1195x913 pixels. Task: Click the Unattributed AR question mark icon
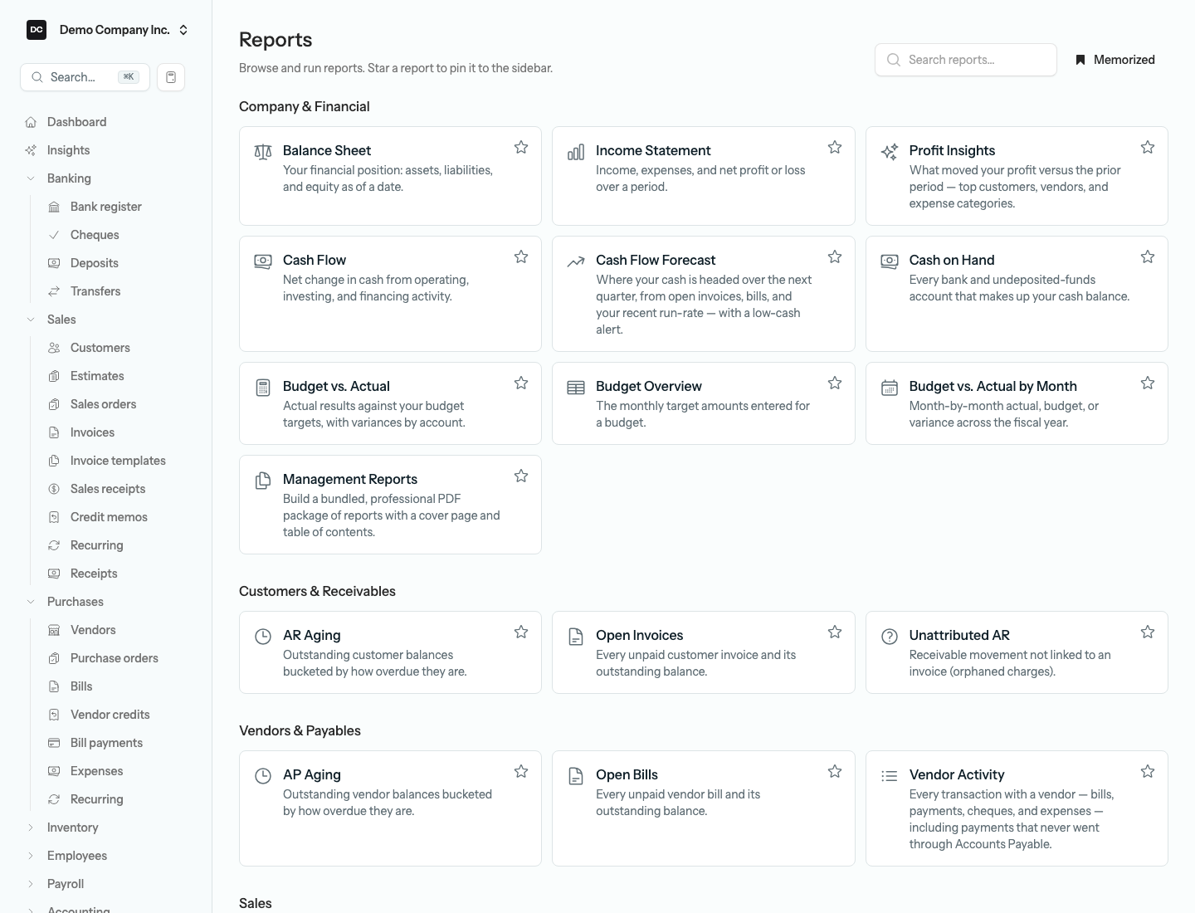click(x=890, y=637)
